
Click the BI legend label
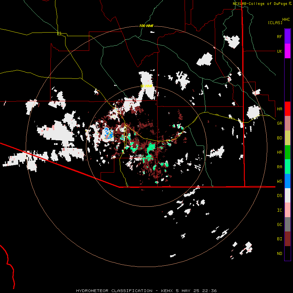[279, 239]
